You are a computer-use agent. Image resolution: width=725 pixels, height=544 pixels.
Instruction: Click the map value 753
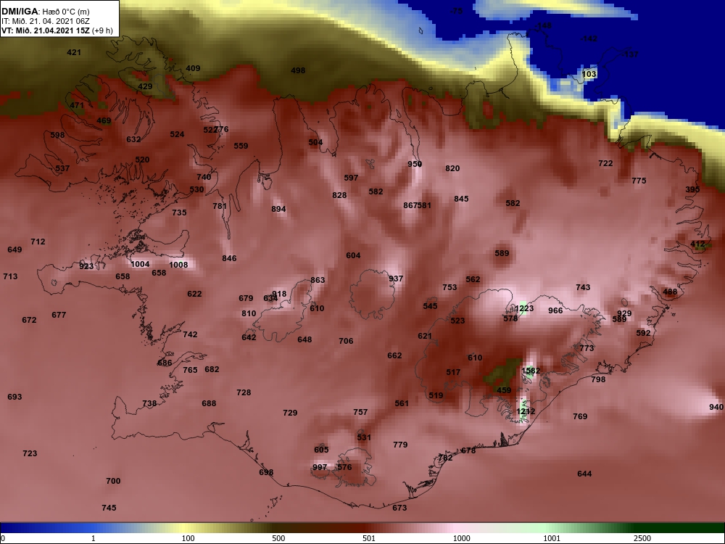coord(449,287)
